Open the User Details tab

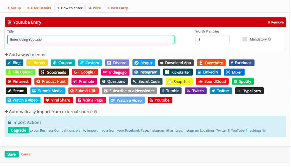(x=39, y=8)
